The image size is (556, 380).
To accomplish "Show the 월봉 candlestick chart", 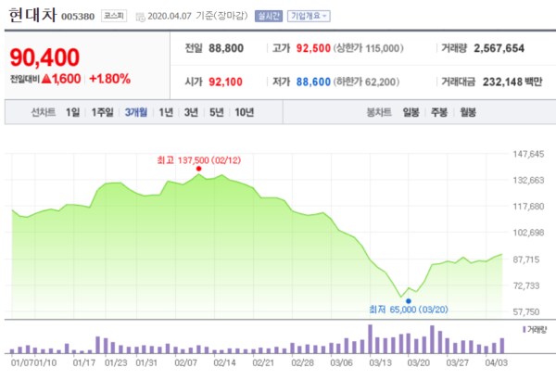I will [468, 112].
